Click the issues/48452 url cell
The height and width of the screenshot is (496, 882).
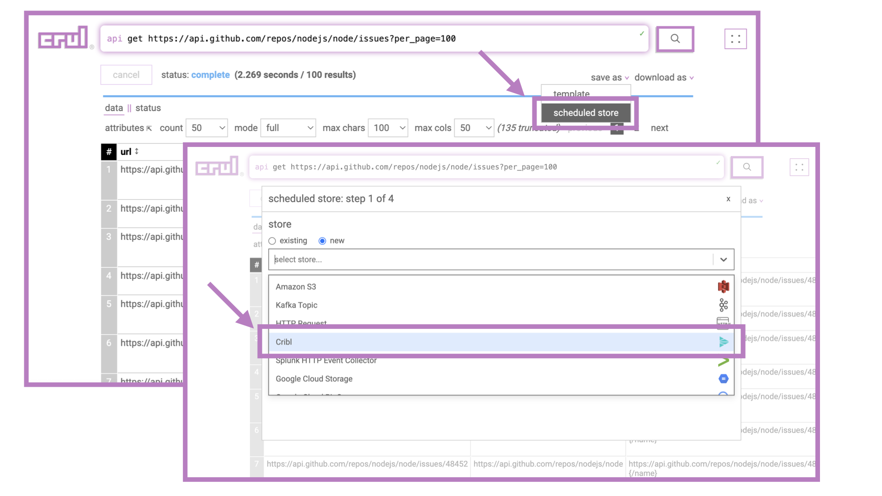(x=367, y=464)
